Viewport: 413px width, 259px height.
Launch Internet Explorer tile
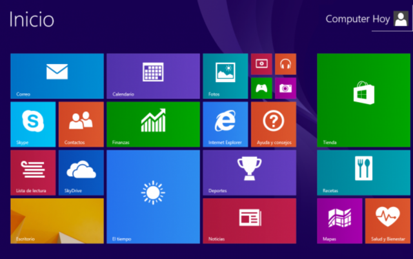coord(225,124)
